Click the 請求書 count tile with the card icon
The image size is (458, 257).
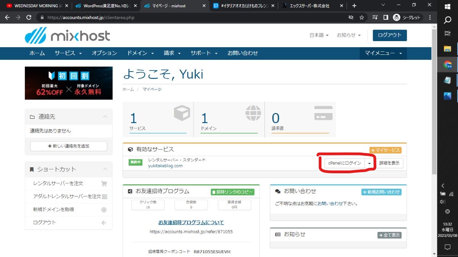click(300, 119)
